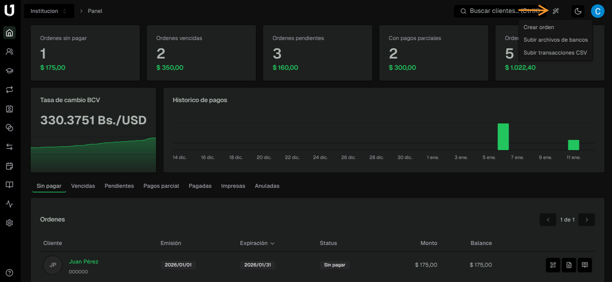This screenshot has height=282, width=612.
Task: Open settings gear in sidebar
Action: pyautogui.click(x=10, y=223)
